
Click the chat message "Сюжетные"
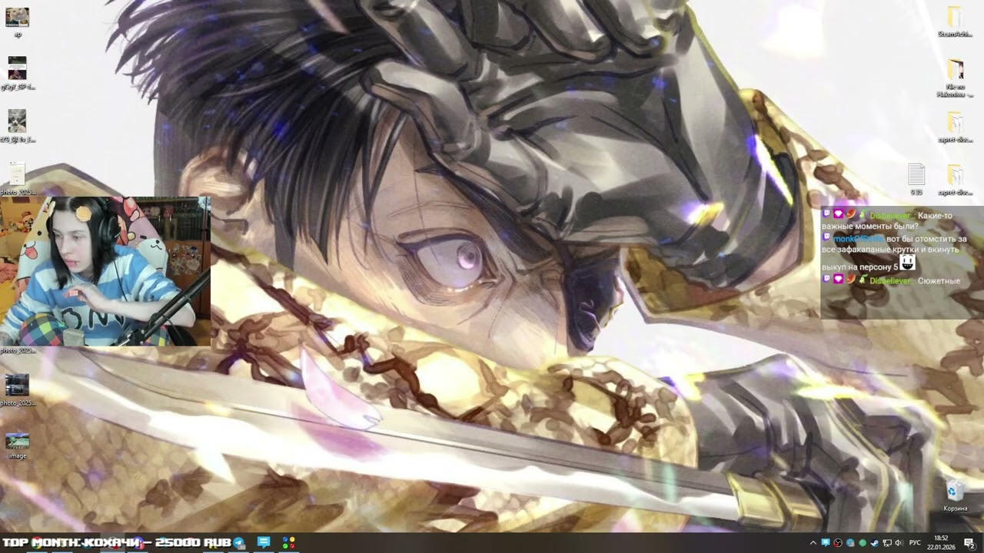[939, 281]
